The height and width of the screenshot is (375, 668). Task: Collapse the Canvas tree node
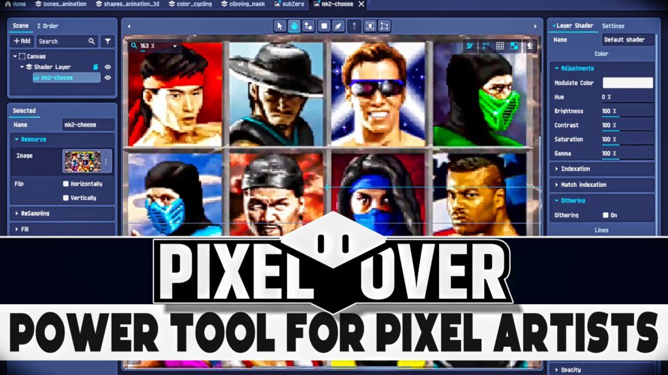pos(15,56)
